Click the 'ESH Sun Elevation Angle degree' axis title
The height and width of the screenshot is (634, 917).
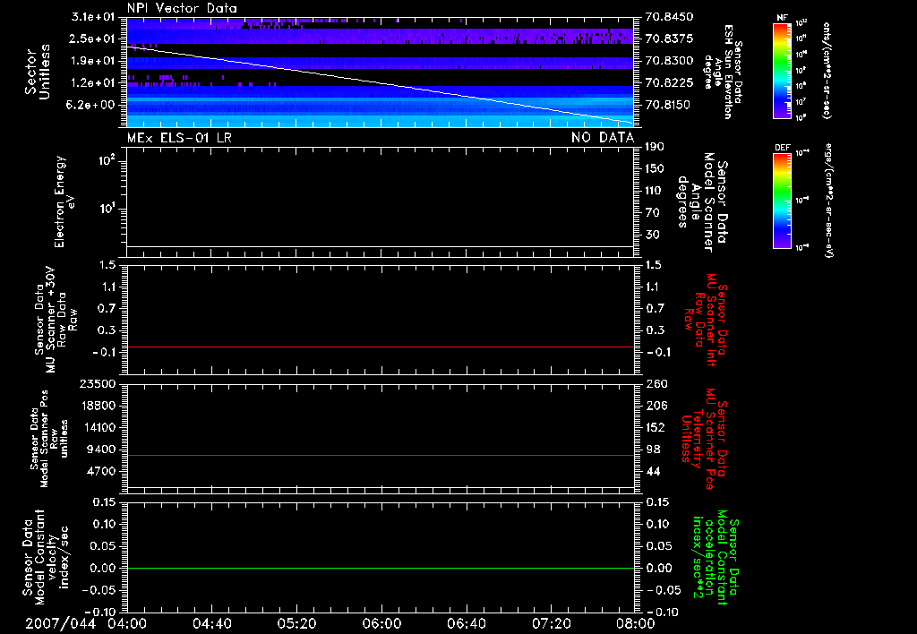click(x=723, y=72)
